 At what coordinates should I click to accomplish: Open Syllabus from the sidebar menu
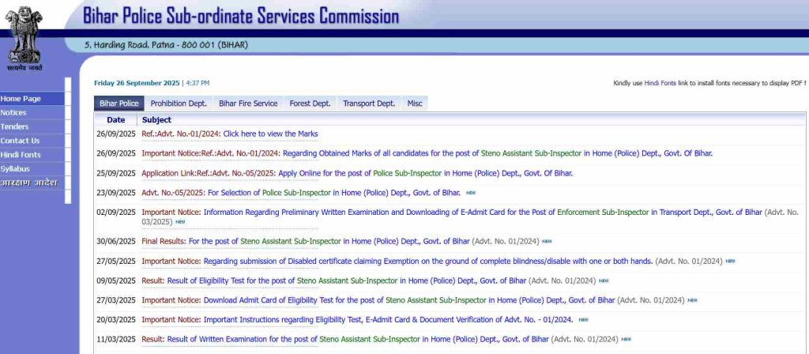(x=15, y=169)
